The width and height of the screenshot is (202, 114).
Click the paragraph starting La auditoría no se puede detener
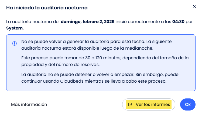pos(100,78)
